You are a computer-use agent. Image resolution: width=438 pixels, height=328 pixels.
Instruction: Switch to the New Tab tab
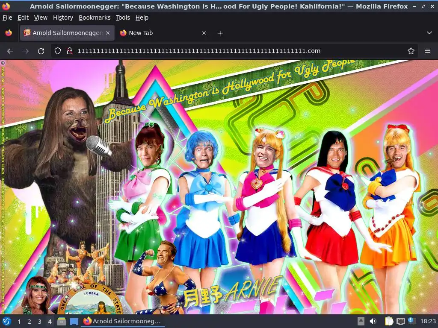click(x=163, y=33)
